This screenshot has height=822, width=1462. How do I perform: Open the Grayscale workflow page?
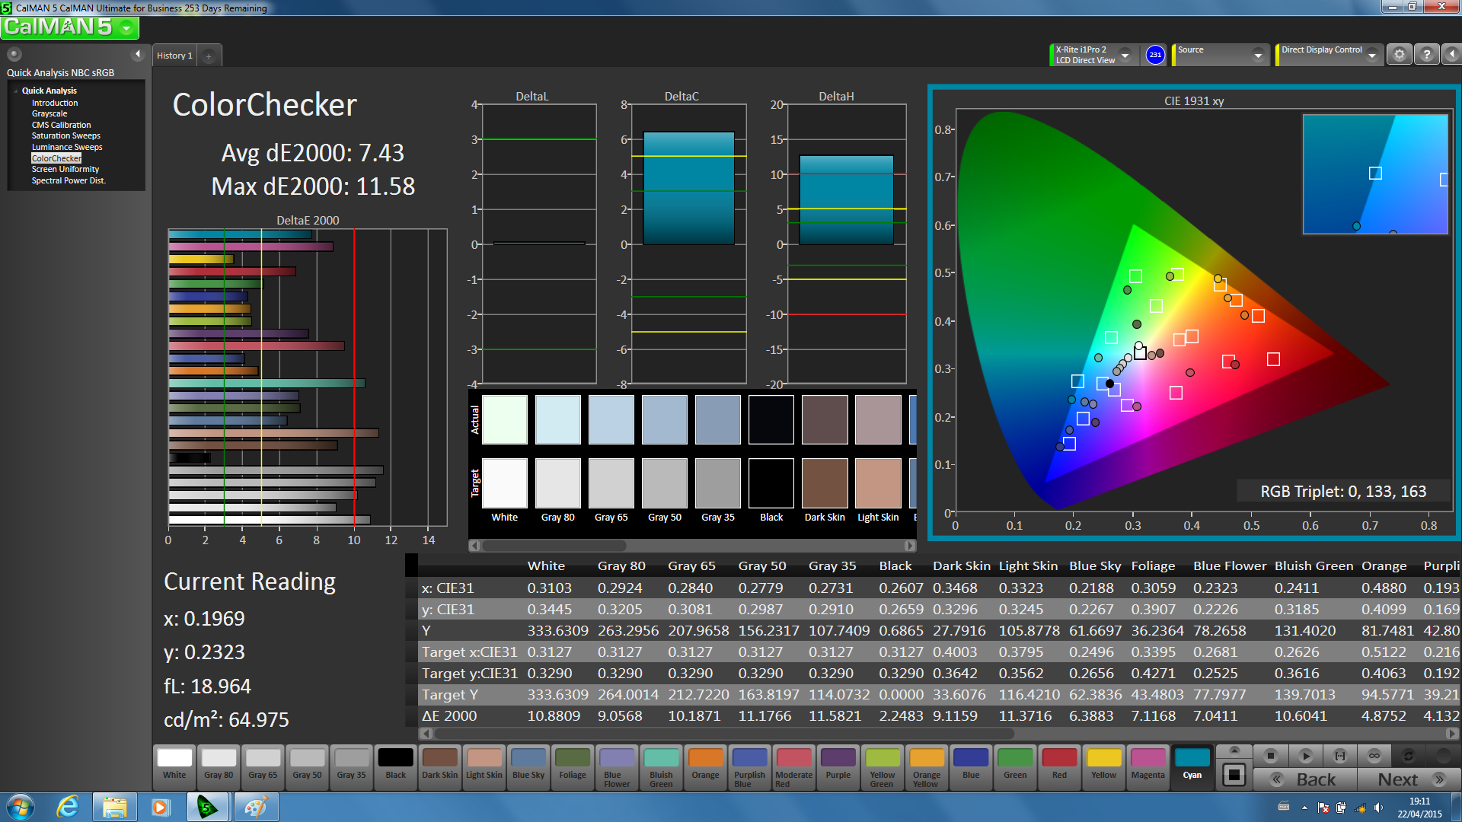pyautogui.click(x=49, y=113)
